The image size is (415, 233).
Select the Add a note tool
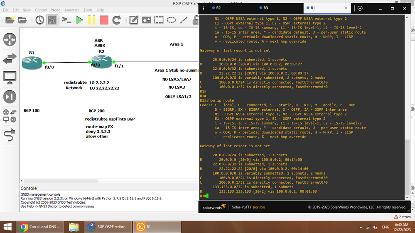tap(134, 20)
